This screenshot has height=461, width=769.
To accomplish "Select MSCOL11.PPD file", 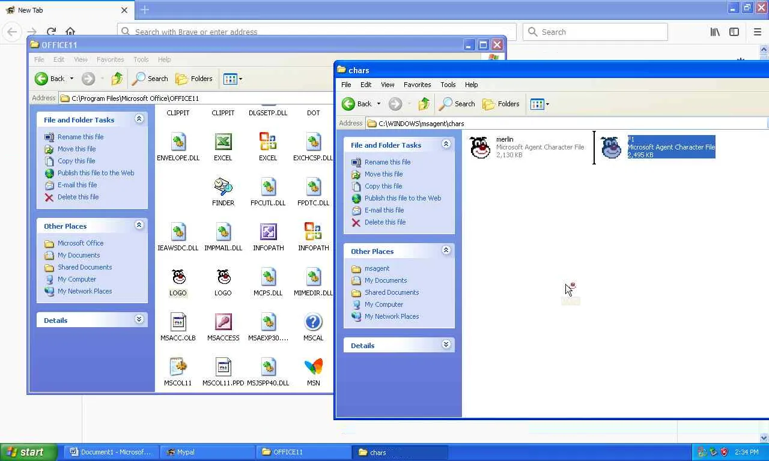I will [x=223, y=372].
